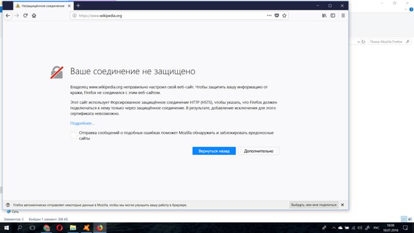Click the Дополнительно button

point(258,151)
